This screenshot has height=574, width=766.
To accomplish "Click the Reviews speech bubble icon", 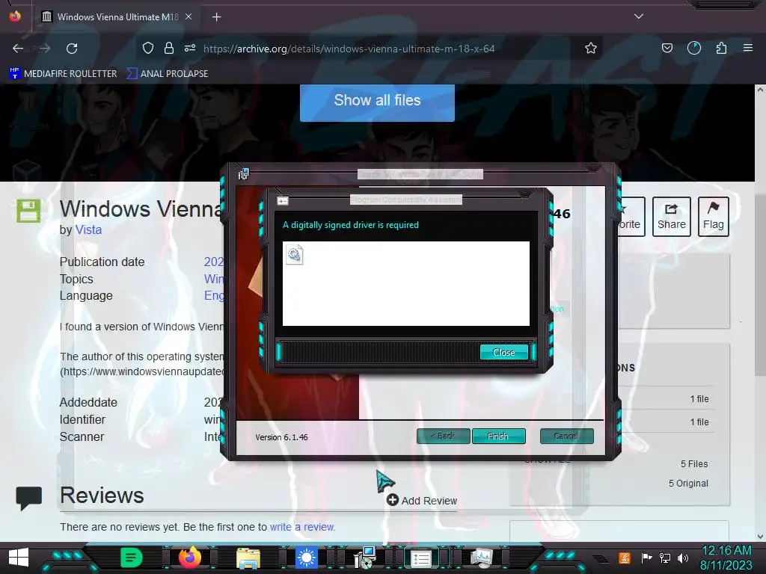I will 29,499.
